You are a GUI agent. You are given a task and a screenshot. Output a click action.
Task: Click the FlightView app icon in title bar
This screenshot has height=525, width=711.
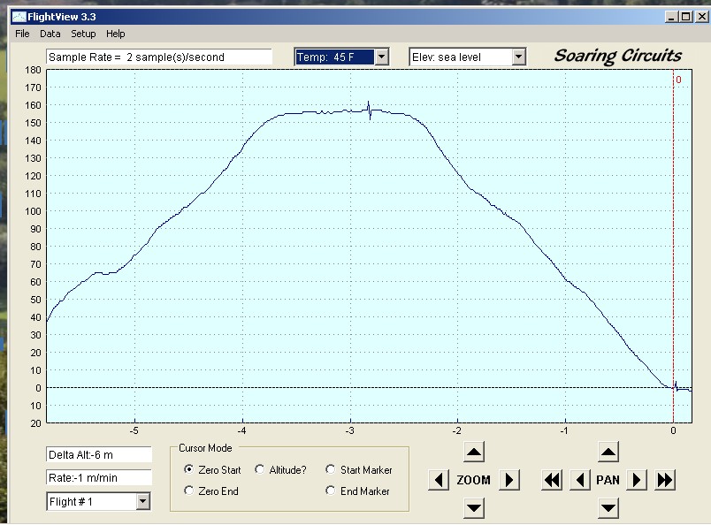[x=19, y=17]
